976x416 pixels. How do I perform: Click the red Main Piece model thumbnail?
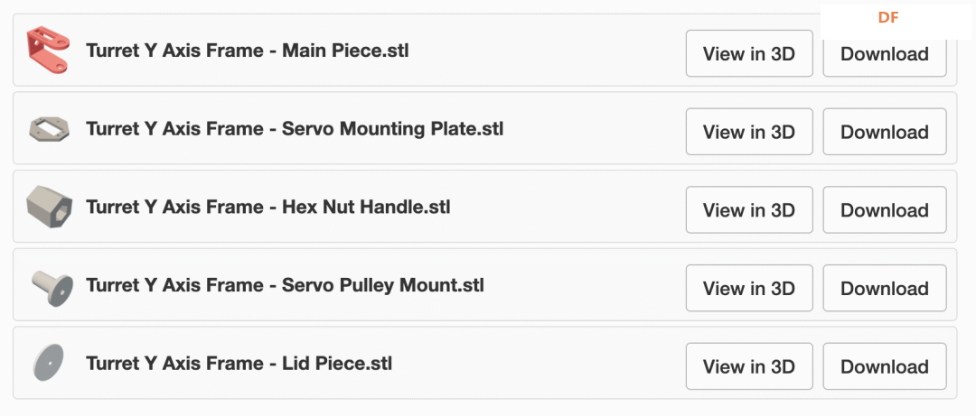pyautogui.click(x=48, y=51)
